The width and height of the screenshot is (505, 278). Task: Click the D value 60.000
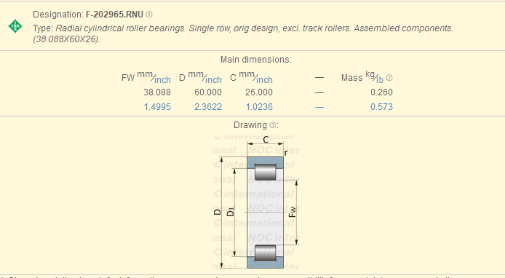pyautogui.click(x=208, y=92)
